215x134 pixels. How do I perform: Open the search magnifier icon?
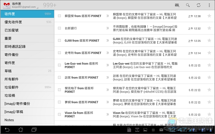(188, 5)
